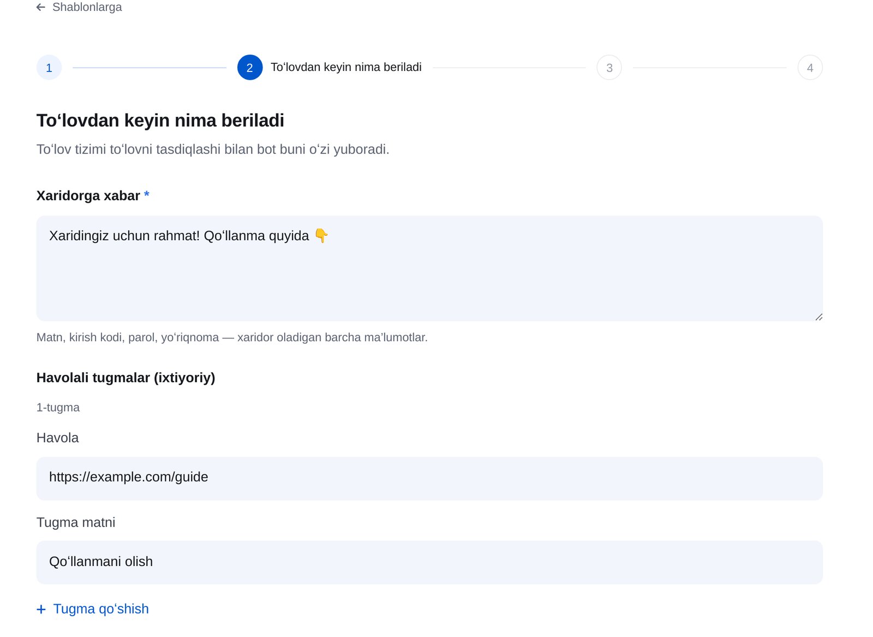Viewport: 873px width, 637px height.
Task: Focus the Havola field with example.com/guide URL
Action: click(429, 479)
